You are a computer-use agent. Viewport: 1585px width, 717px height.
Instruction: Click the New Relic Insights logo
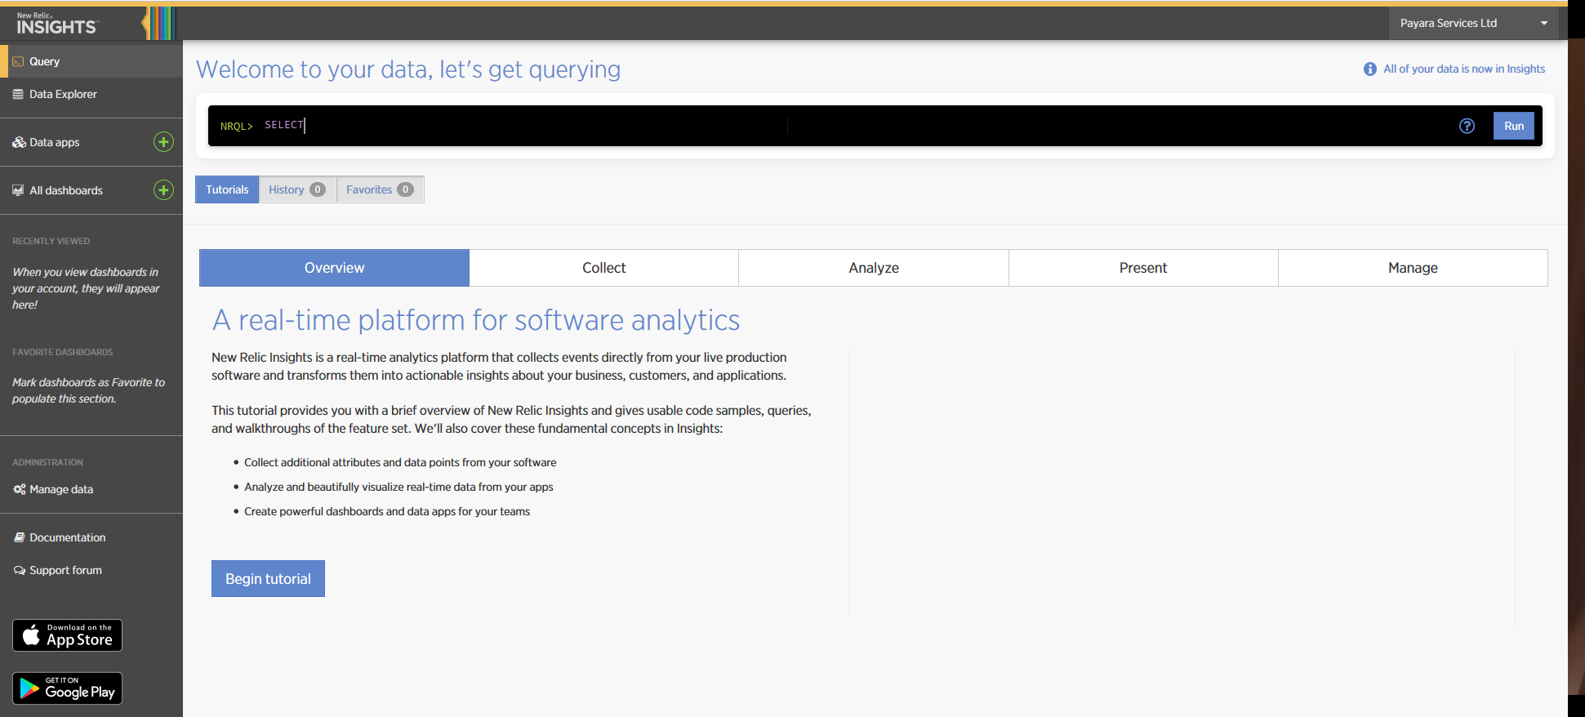tap(56, 24)
